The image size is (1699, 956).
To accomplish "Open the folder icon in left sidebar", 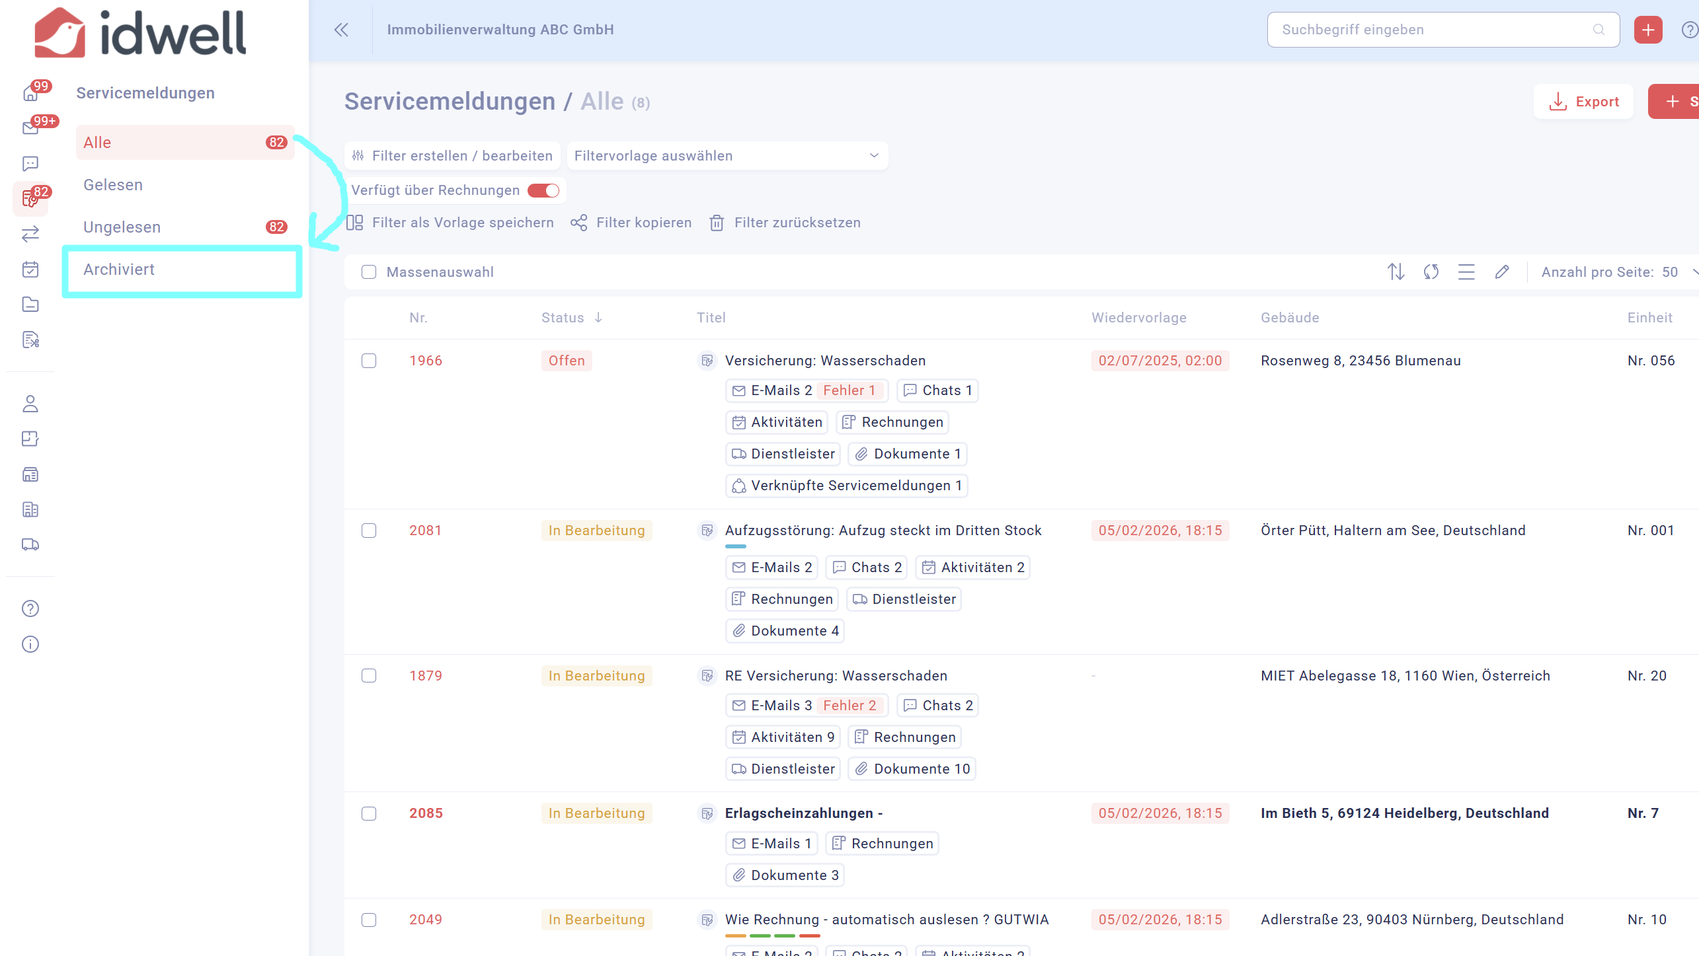I will (30, 304).
